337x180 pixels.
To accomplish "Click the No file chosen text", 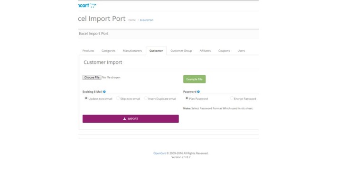I will [111, 78].
